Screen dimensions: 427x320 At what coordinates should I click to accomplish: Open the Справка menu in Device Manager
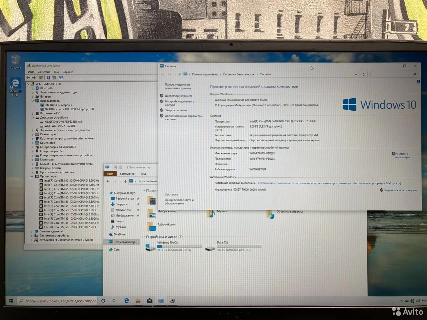[68, 72]
